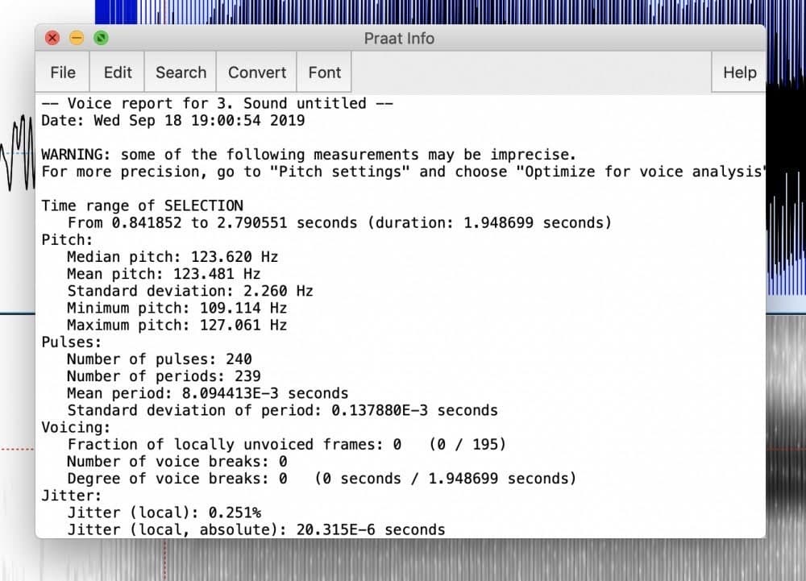Close the Praat Info window

52,38
